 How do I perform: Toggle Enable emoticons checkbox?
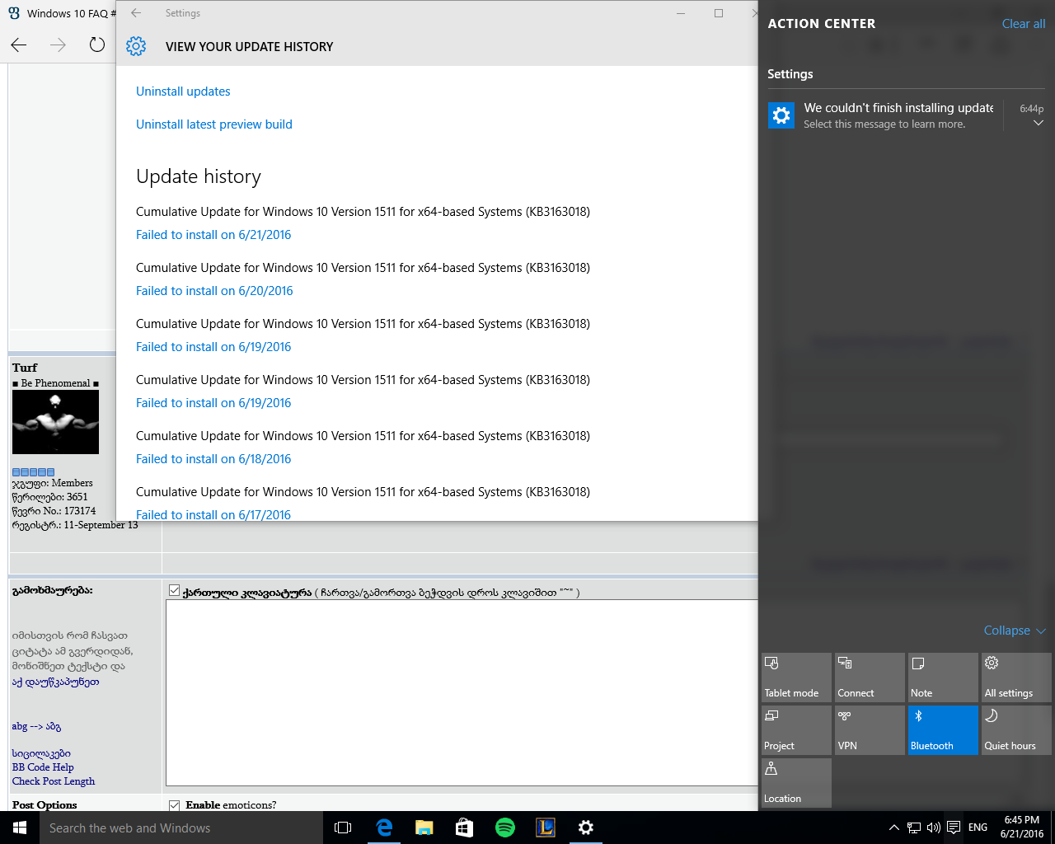[x=174, y=804]
